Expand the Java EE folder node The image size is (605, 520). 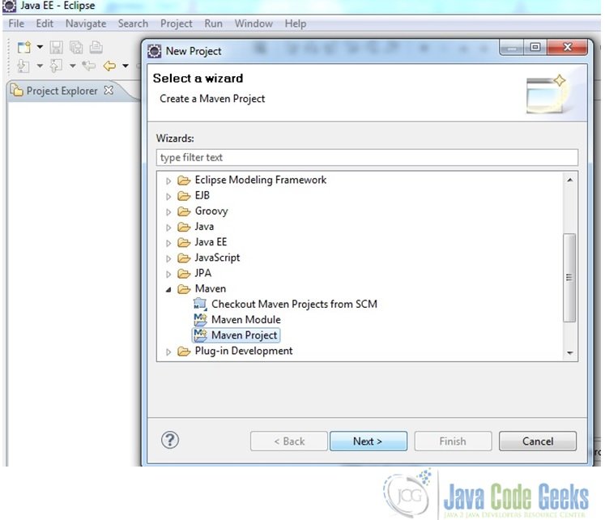tap(168, 243)
